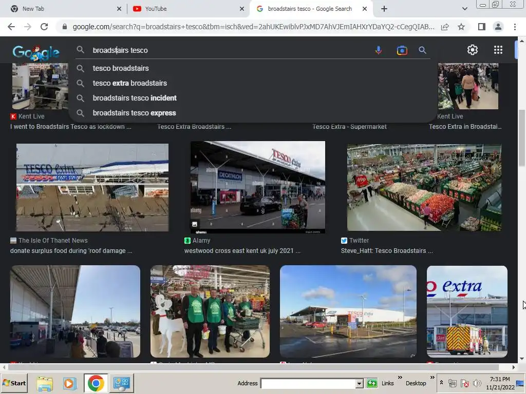Choose suggestion broadstairs tesco incident

(x=135, y=98)
